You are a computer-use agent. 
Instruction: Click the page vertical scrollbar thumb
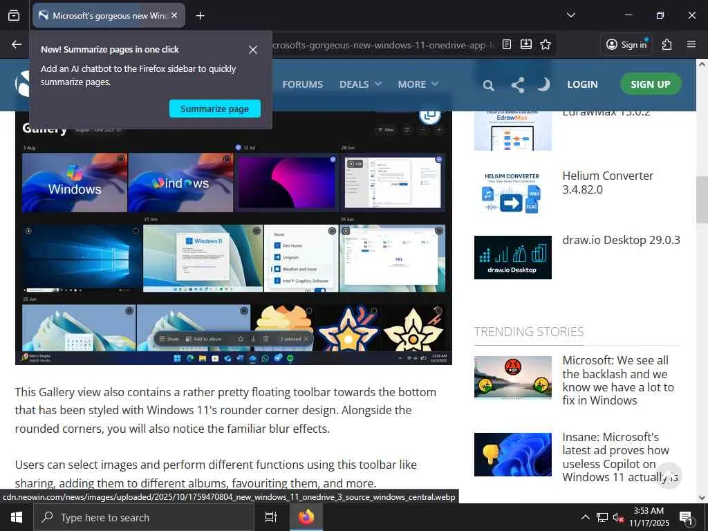point(702,200)
